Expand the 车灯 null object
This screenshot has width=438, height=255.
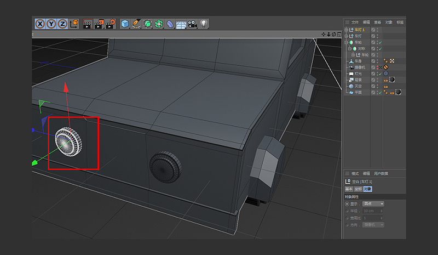click(x=347, y=36)
